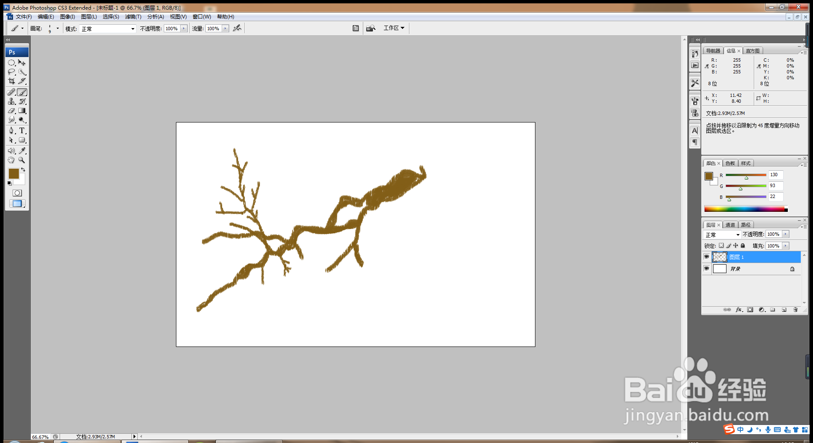Add layer mask button
This screenshot has width=813, height=443.
click(750, 310)
